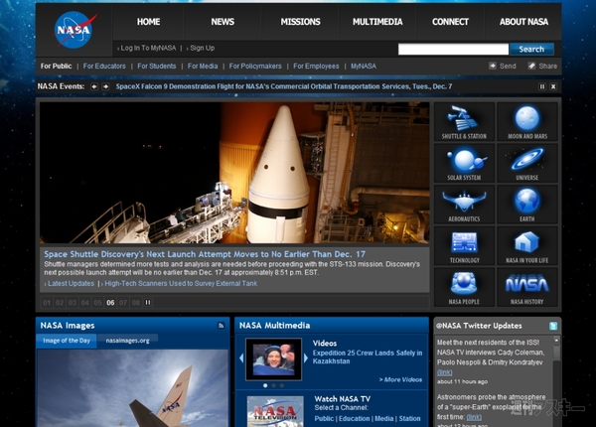Show next NASA event with right arrow
596x427 pixels.
tap(105, 86)
